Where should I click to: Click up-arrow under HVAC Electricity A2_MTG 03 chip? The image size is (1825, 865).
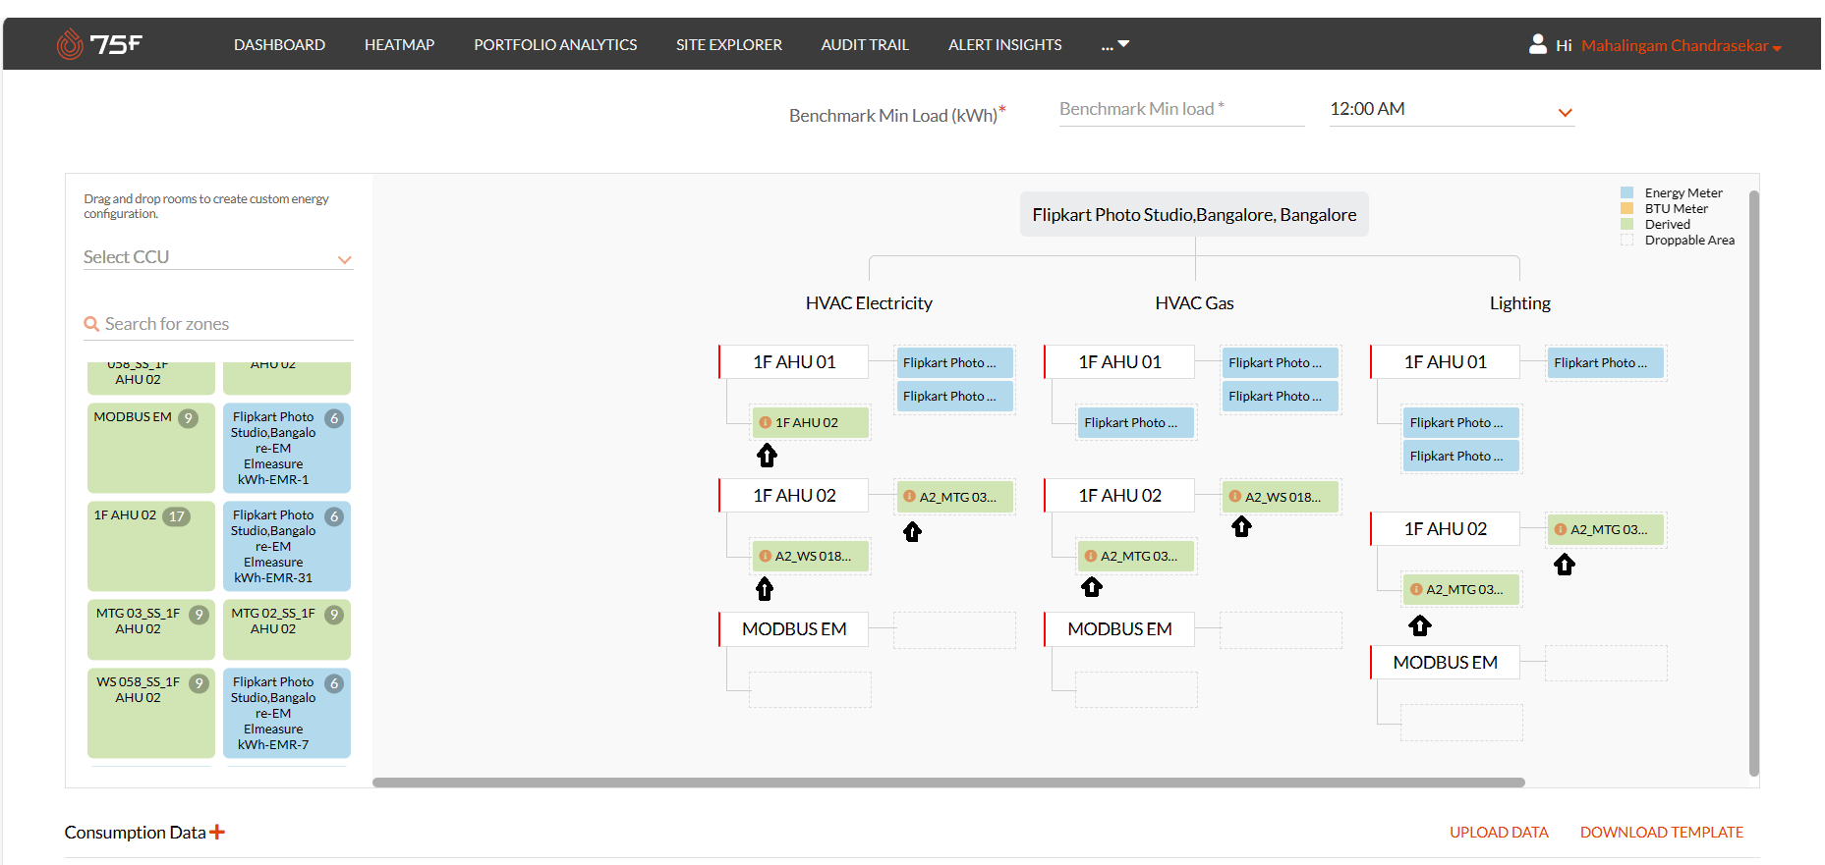[x=912, y=532]
